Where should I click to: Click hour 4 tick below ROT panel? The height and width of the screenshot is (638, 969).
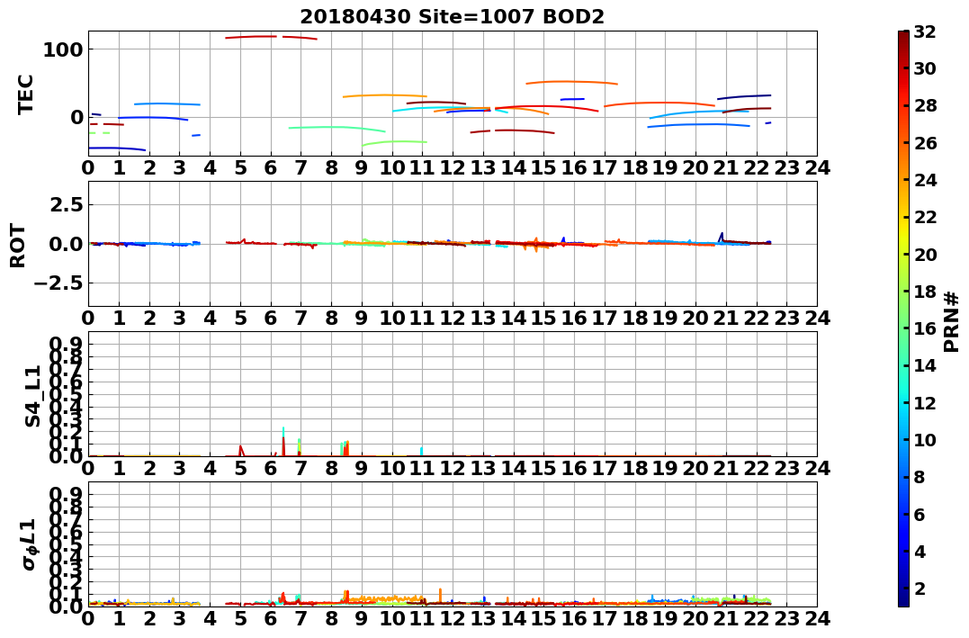(x=211, y=318)
